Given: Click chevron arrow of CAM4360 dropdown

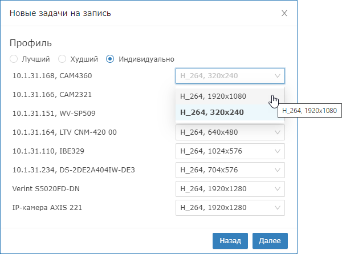Looking at the screenshot, I should tap(278, 76).
